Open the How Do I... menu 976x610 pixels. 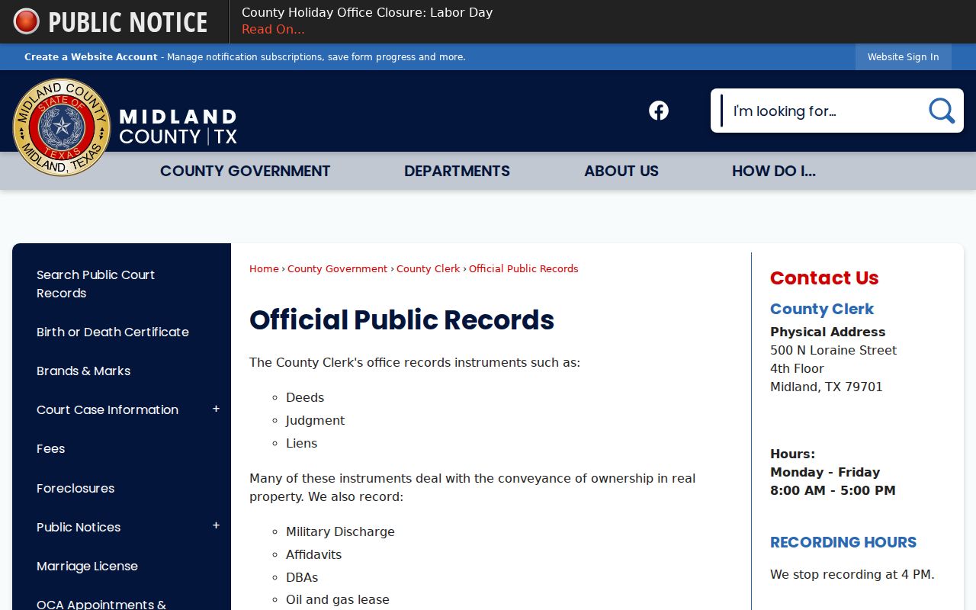774,171
